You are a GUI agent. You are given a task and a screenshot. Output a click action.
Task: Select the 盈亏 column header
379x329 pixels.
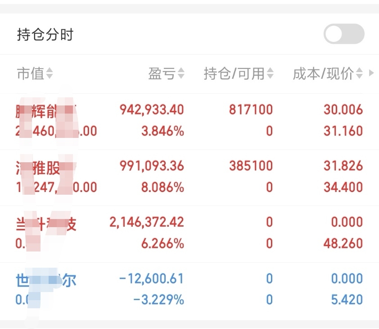click(x=162, y=73)
